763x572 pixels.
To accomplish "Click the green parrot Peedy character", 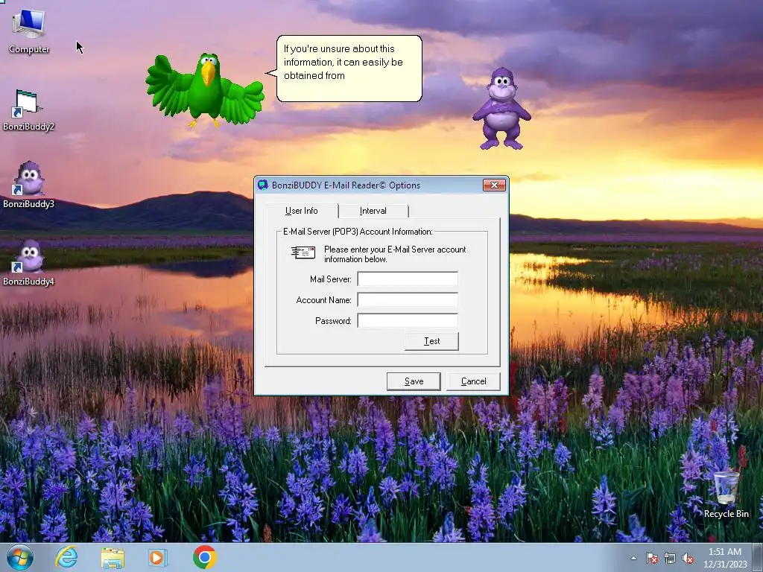I will (x=205, y=89).
